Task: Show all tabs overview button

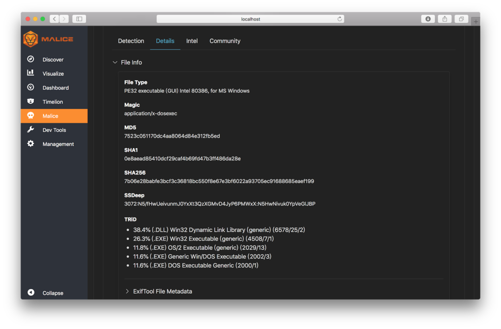Action: [461, 19]
